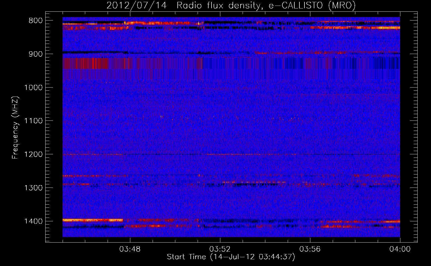Click the 1000 frequency tick label
The image size is (431, 266).
coord(33,88)
